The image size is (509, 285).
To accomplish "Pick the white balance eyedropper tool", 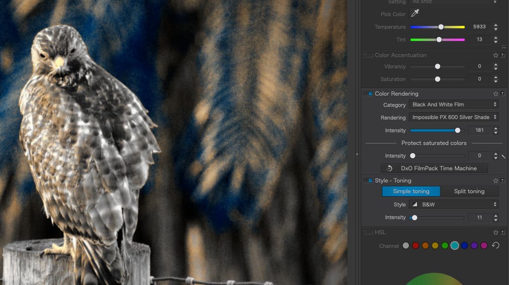I will click(415, 14).
